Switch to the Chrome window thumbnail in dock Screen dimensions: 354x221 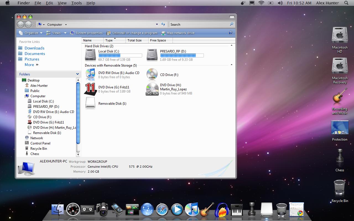(x=296, y=209)
